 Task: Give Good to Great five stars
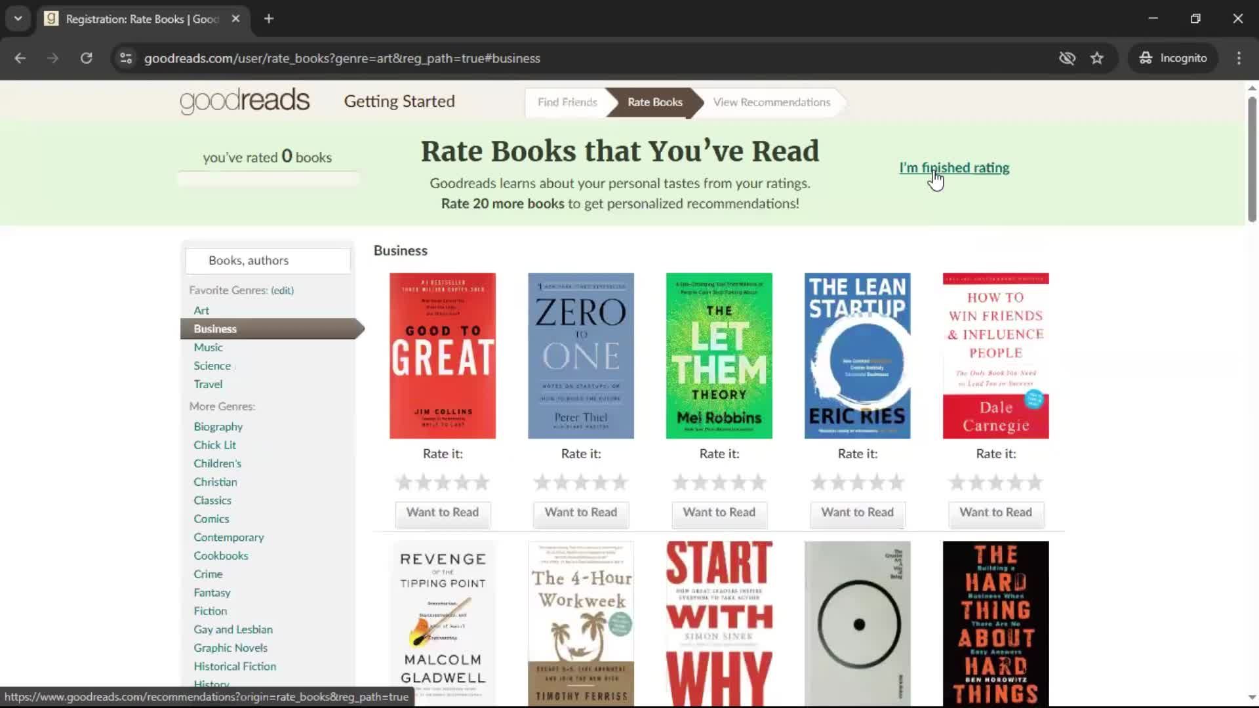coord(482,483)
